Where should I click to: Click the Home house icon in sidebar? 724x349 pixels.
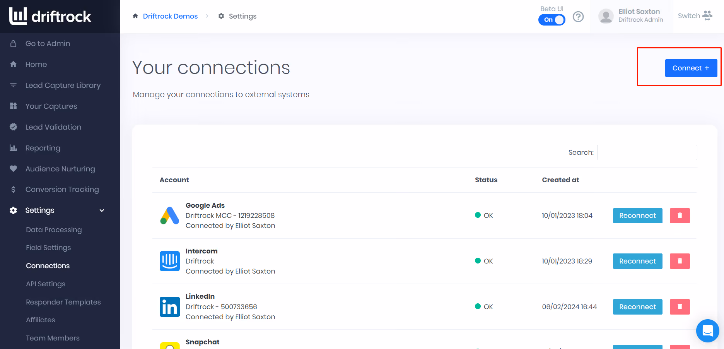pos(13,64)
